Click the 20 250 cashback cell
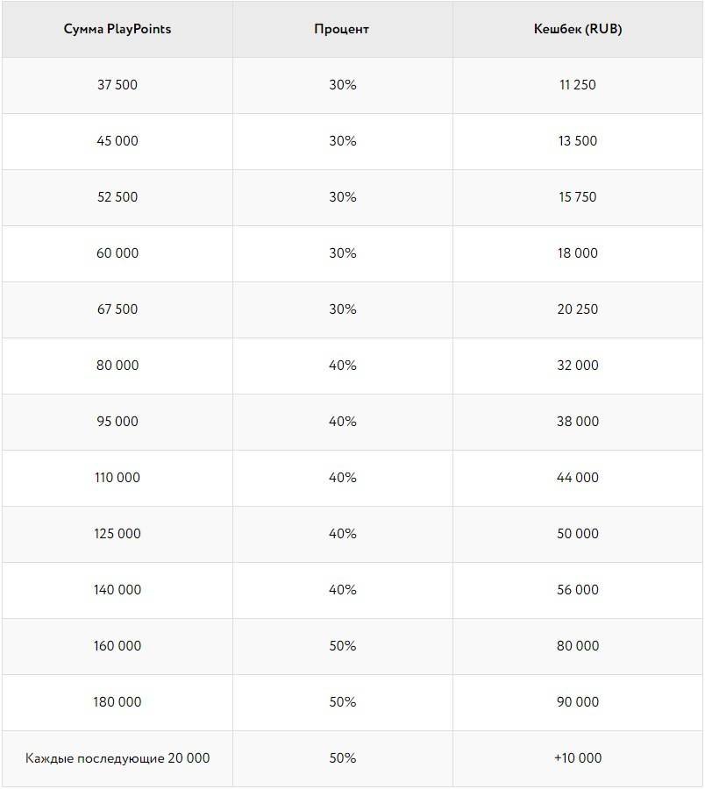 coord(578,309)
